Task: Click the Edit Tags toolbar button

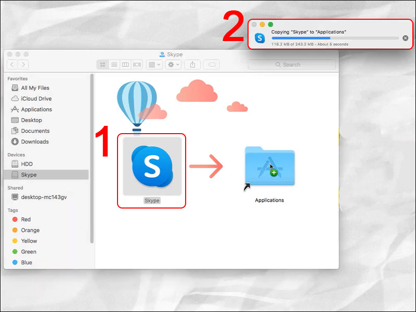Action: (x=212, y=64)
